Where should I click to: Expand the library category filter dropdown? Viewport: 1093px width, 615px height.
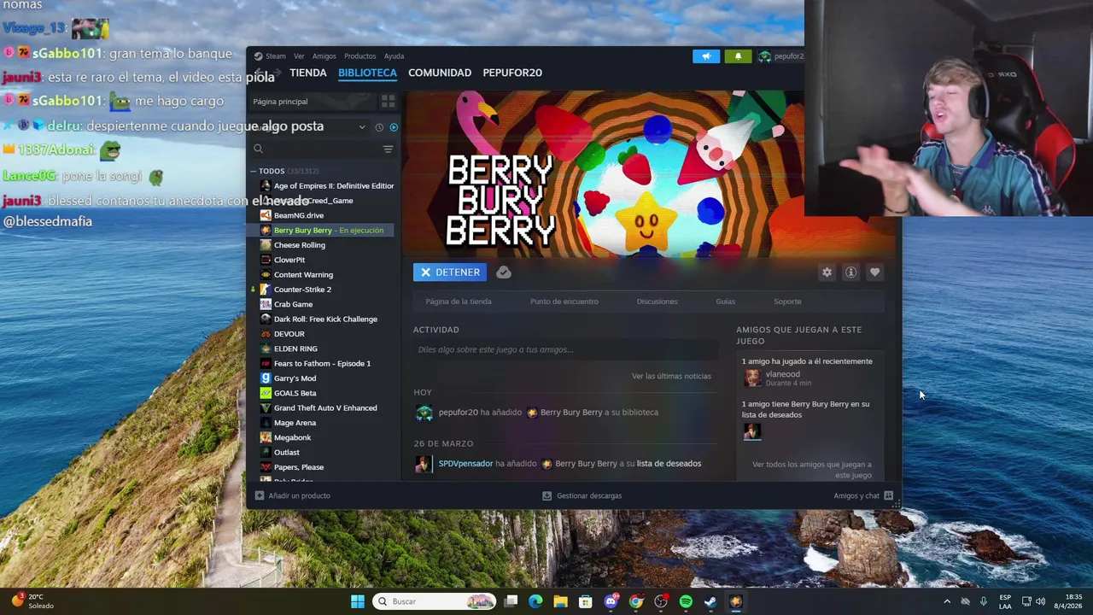click(362, 127)
